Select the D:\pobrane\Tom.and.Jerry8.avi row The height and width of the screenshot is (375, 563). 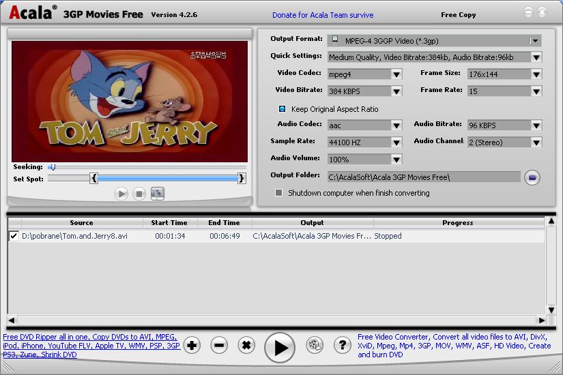276,236
